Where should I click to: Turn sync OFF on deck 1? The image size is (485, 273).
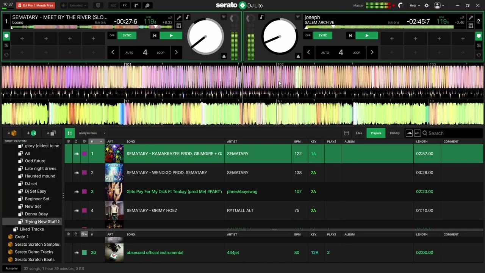112,36
